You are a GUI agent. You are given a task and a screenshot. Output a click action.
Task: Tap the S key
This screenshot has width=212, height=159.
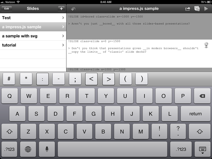click(36, 114)
